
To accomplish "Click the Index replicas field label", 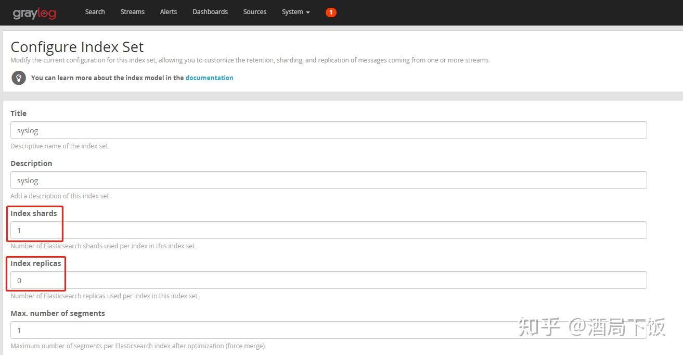I will click(36, 263).
